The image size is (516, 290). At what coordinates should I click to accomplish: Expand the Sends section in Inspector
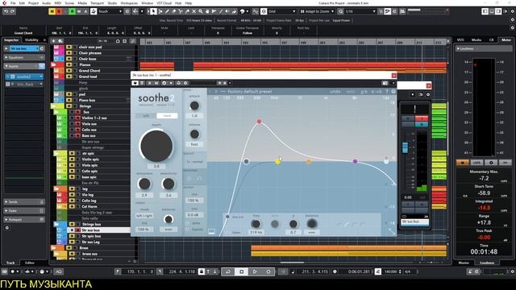(x=24, y=202)
